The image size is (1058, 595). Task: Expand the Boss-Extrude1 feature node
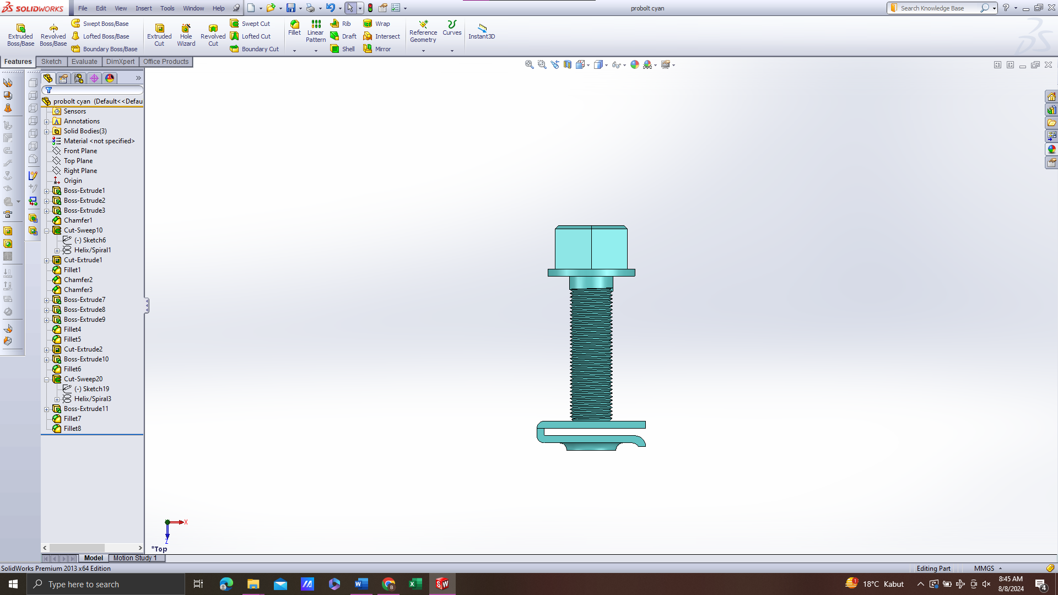click(47, 191)
